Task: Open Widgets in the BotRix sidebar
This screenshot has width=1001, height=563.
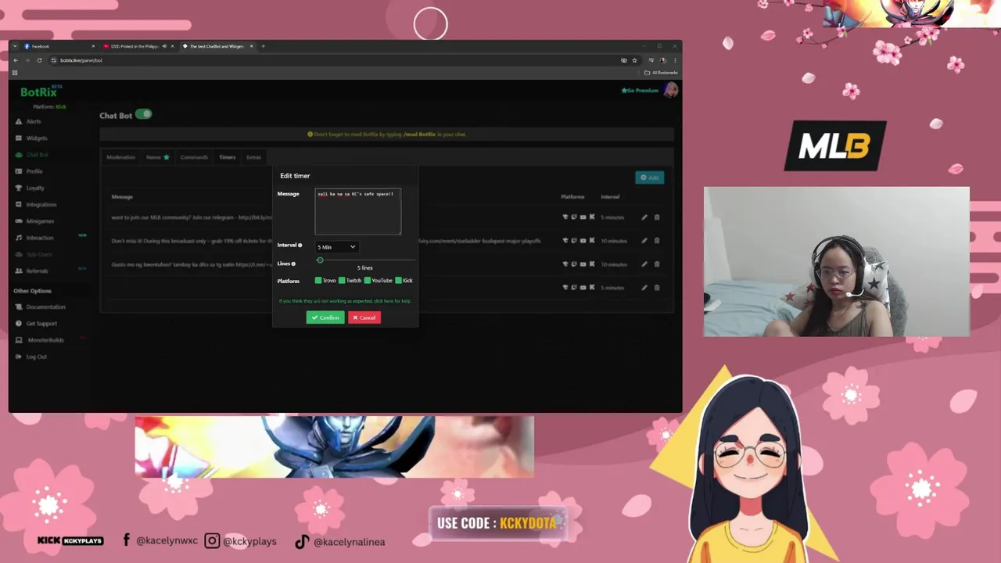Action: pyautogui.click(x=32, y=138)
